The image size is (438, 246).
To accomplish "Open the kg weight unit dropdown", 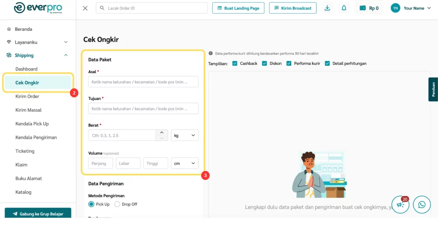I will pos(185,135).
